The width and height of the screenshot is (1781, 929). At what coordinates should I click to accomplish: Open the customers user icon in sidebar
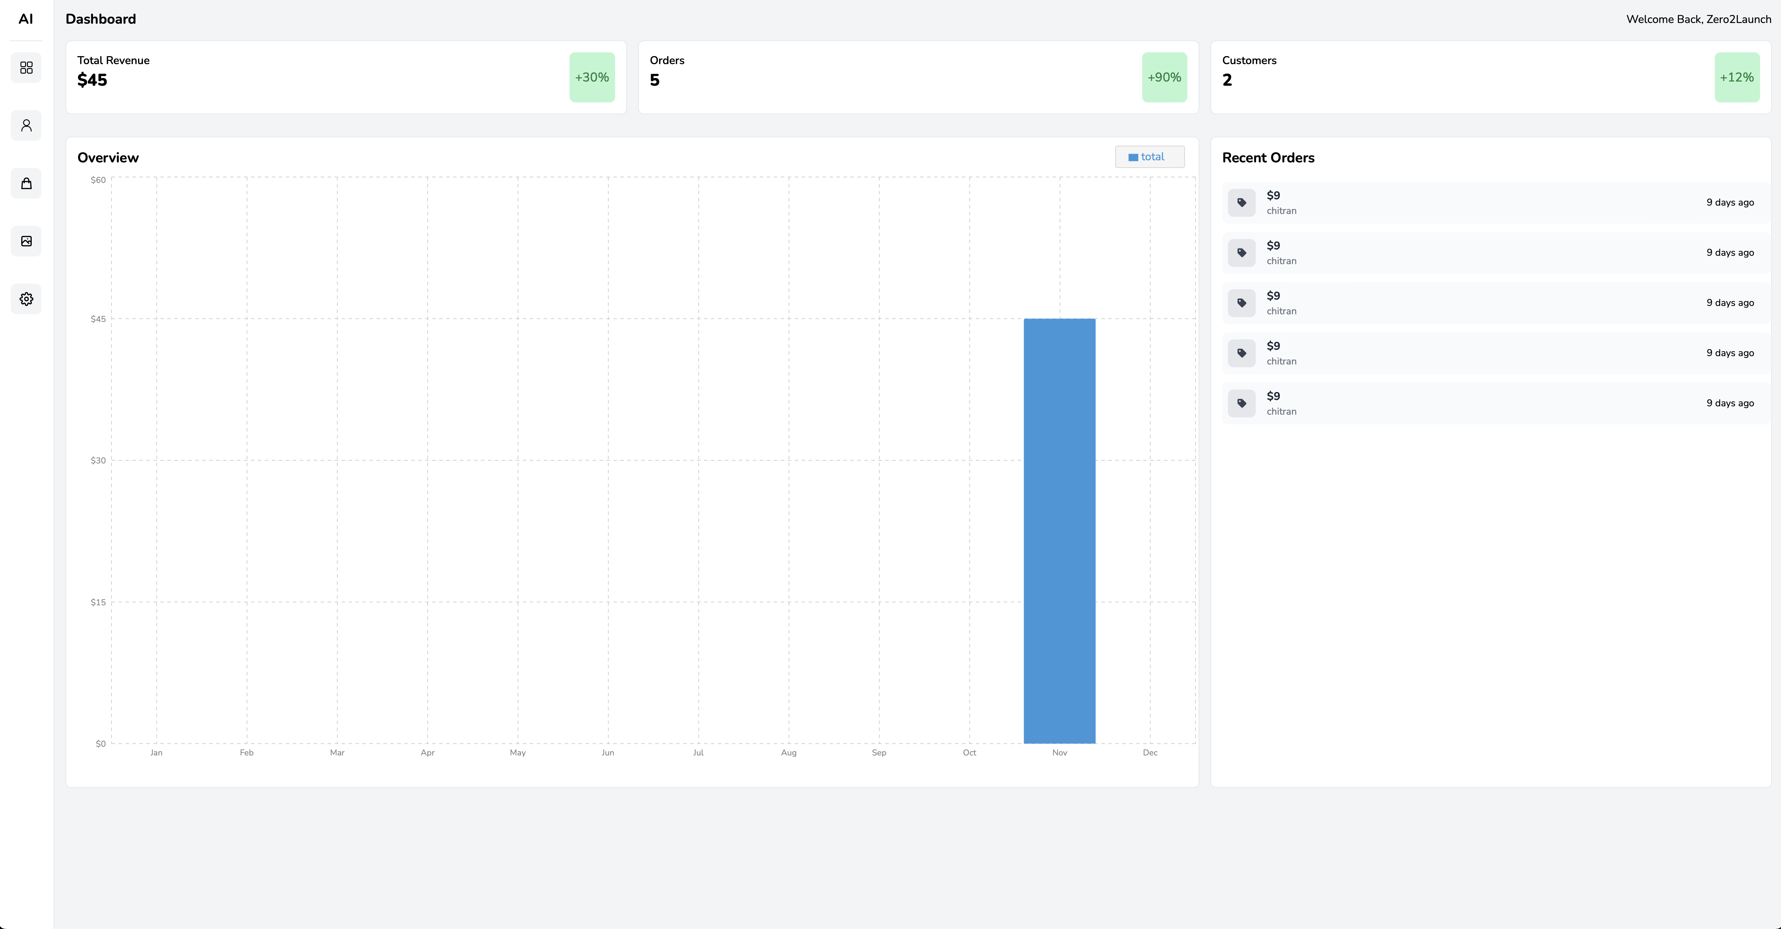pyautogui.click(x=26, y=126)
